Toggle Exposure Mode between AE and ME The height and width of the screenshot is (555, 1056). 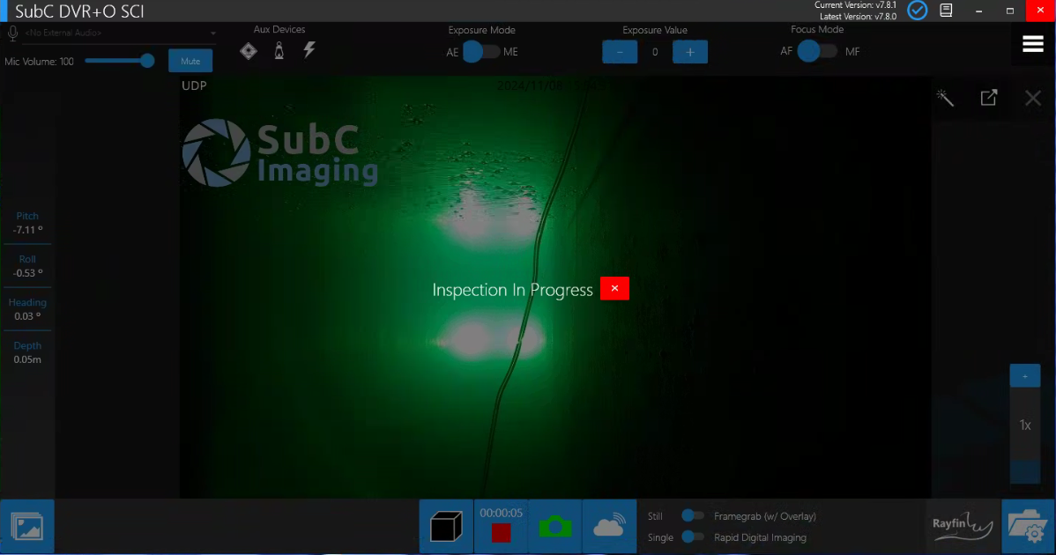[480, 52]
